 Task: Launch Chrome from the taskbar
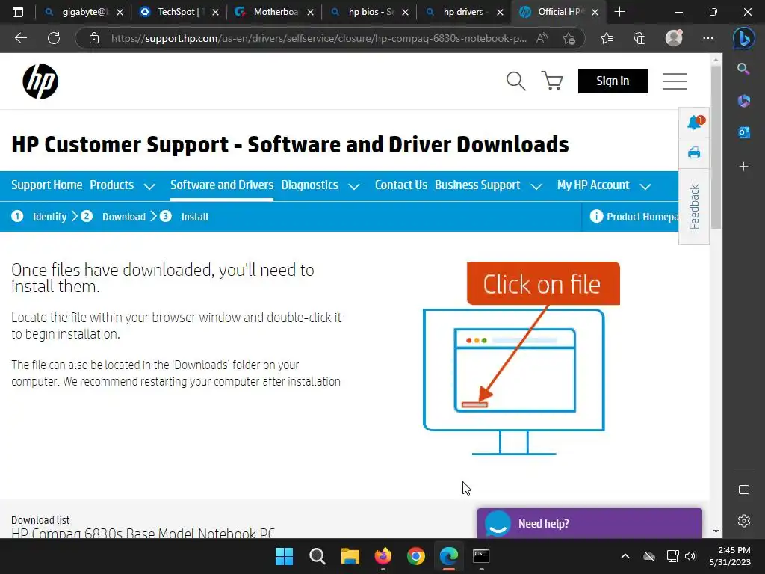(415, 556)
